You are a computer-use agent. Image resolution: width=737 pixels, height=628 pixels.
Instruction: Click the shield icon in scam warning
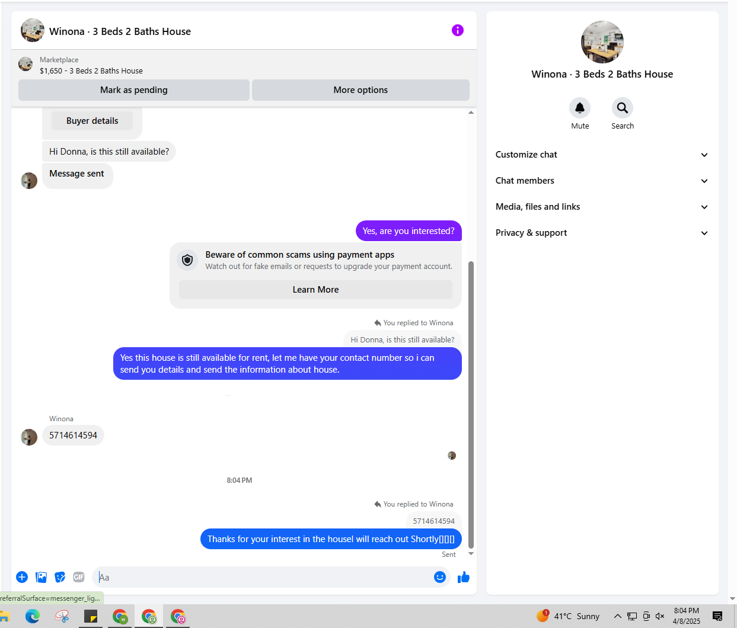point(187,260)
